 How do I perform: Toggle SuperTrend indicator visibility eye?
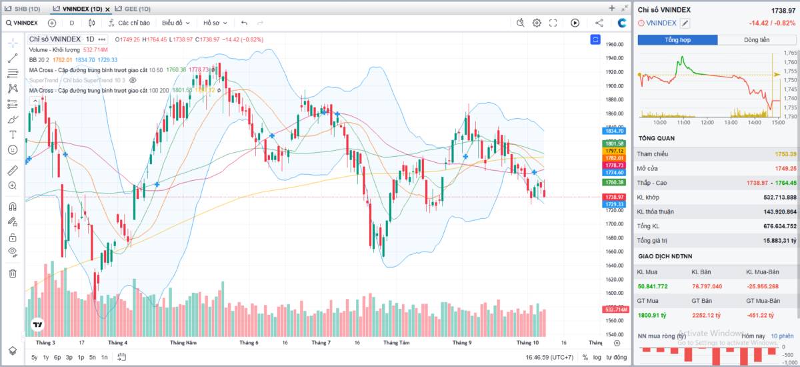click(x=133, y=80)
